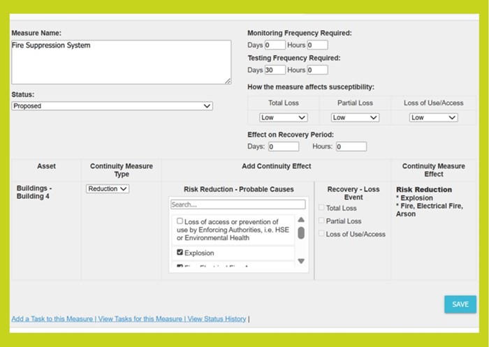Open the Continuity Measure Type Reduction dropdown
The image size is (489, 347).
tap(108, 189)
